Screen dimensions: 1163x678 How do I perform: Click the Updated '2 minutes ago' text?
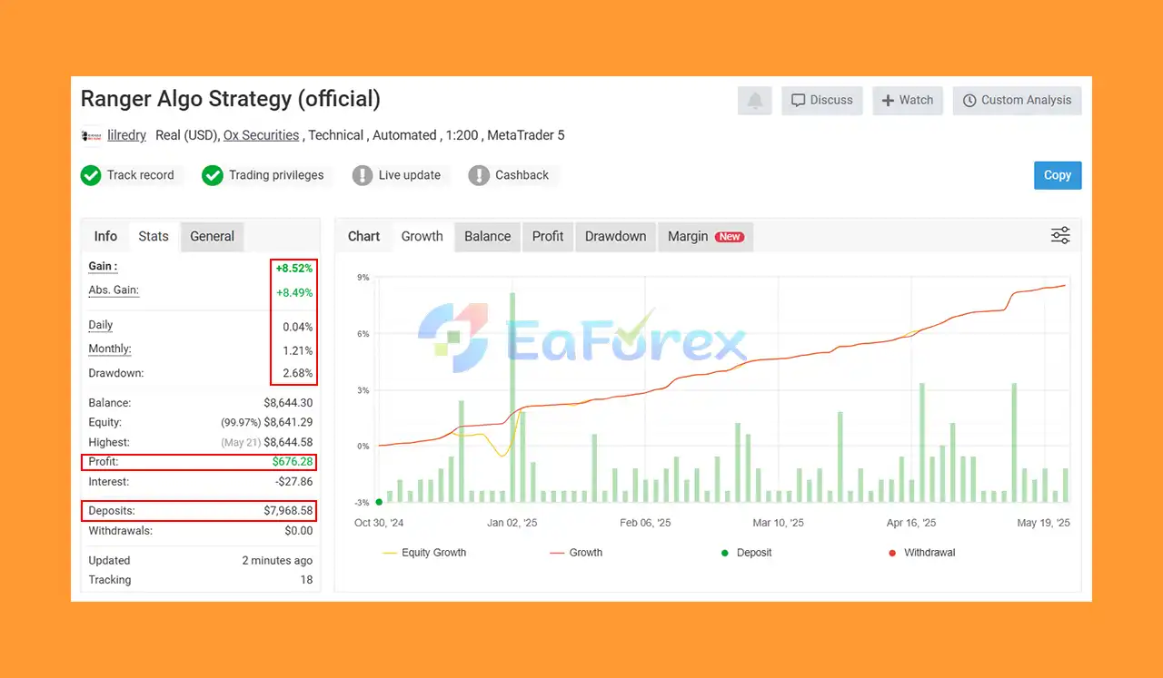(x=277, y=561)
